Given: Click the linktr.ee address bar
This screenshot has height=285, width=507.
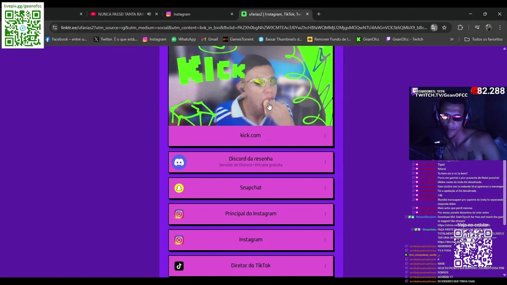Looking at the screenshot, I should 244,28.
